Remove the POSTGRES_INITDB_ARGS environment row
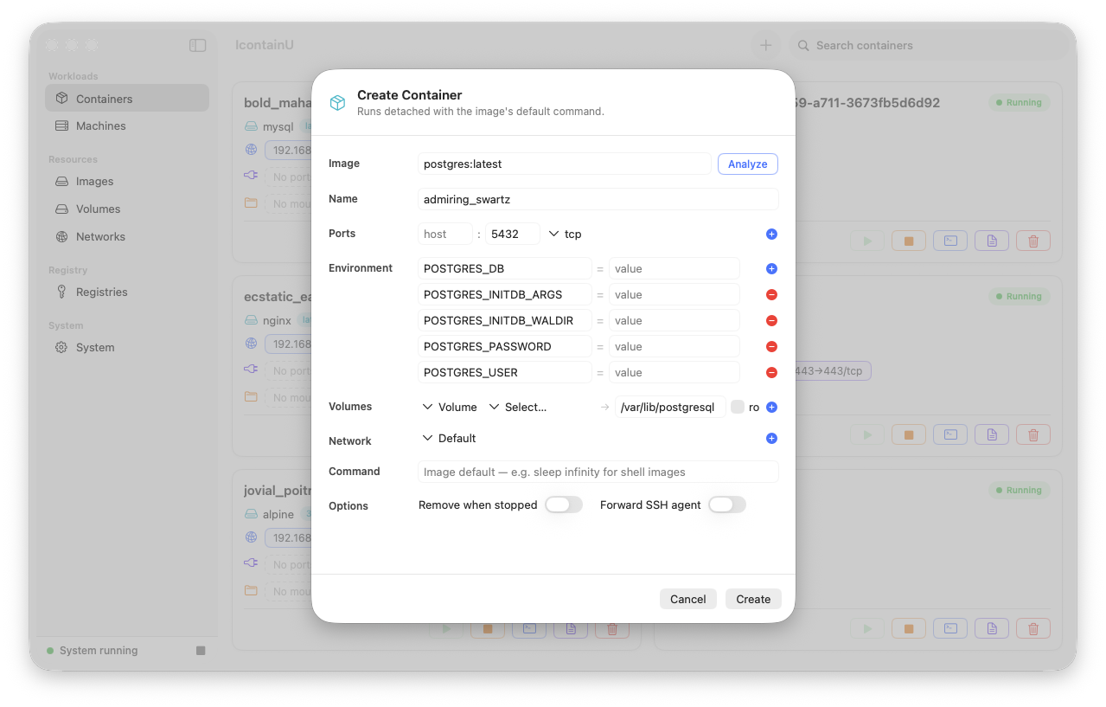1106x707 pixels. pyautogui.click(x=771, y=294)
